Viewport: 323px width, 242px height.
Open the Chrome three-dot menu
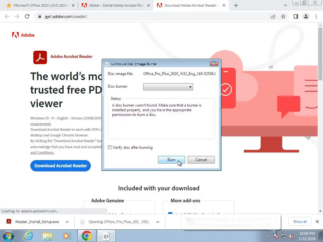tap(316, 16)
